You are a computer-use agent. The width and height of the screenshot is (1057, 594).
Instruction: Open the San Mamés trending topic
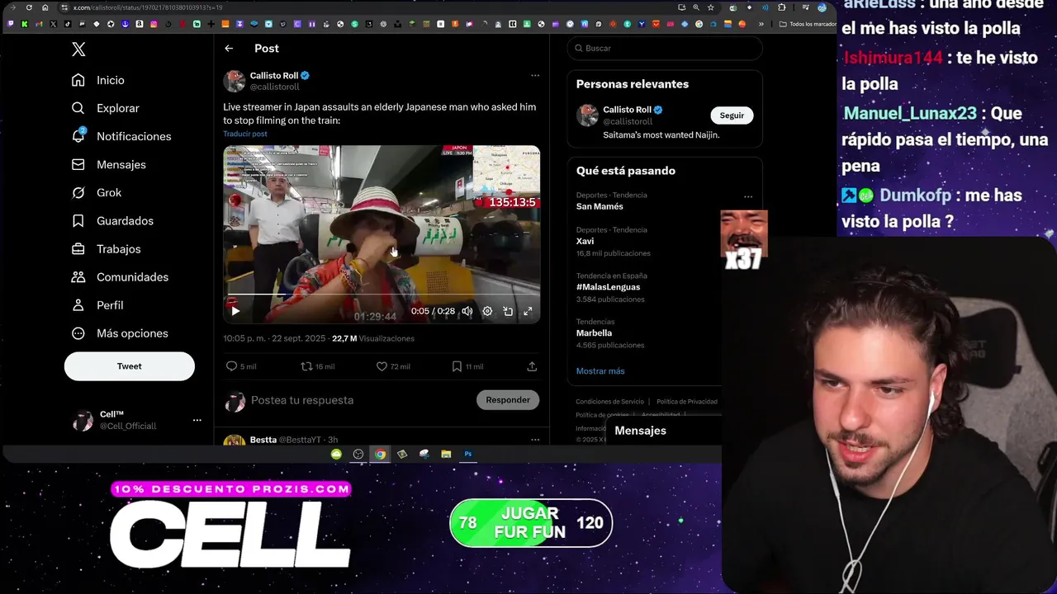point(600,206)
